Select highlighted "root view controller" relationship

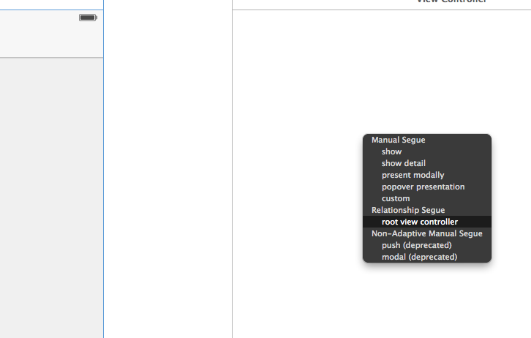[x=419, y=222]
